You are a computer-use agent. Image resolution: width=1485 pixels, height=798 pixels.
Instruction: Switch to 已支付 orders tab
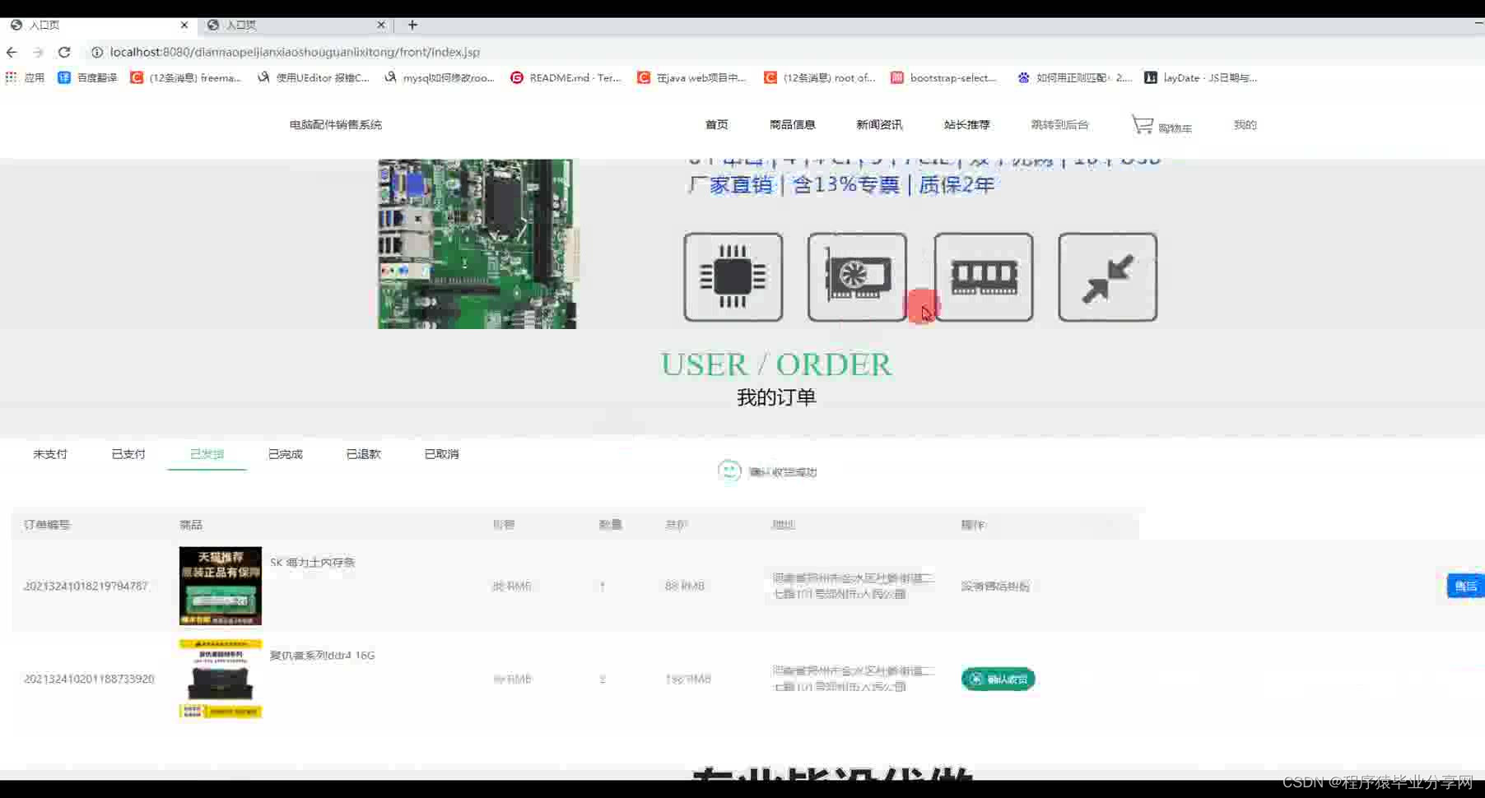click(x=128, y=454)
